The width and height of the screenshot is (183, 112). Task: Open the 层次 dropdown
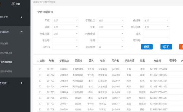[65, 27]
